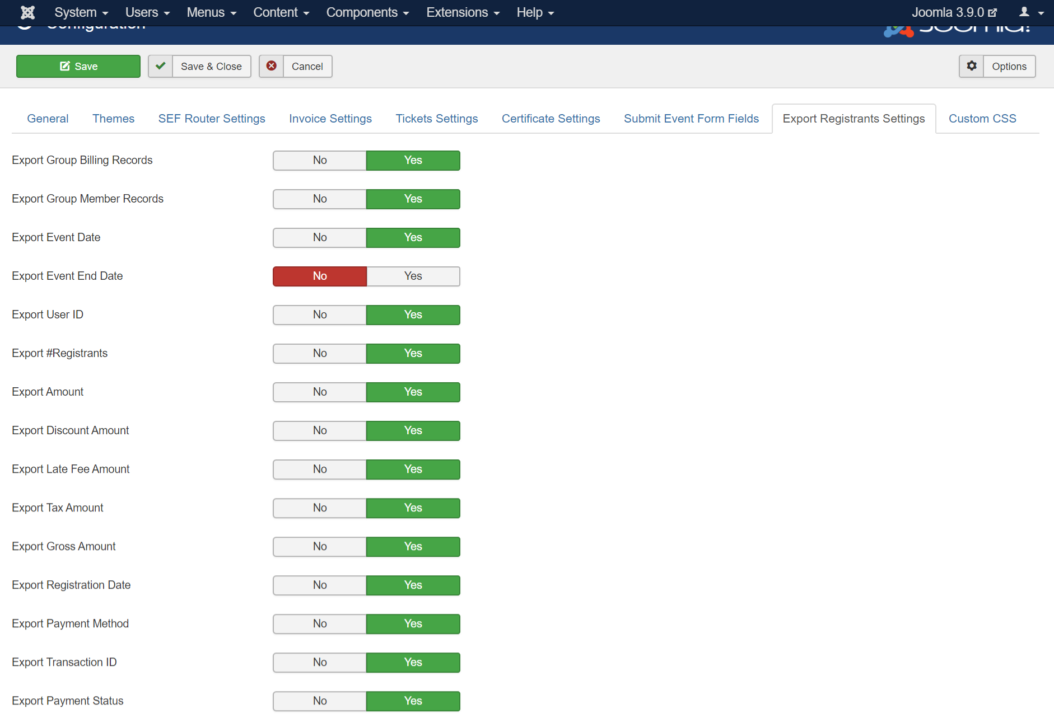This screenshot has width=1054, height=723.
Task: Set Export Transaction ID to No
Action: coord(320,663)
